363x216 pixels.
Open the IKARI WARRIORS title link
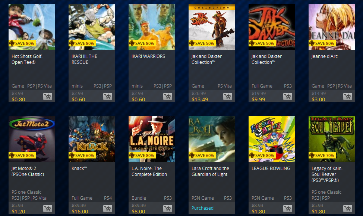pos(148,56)
